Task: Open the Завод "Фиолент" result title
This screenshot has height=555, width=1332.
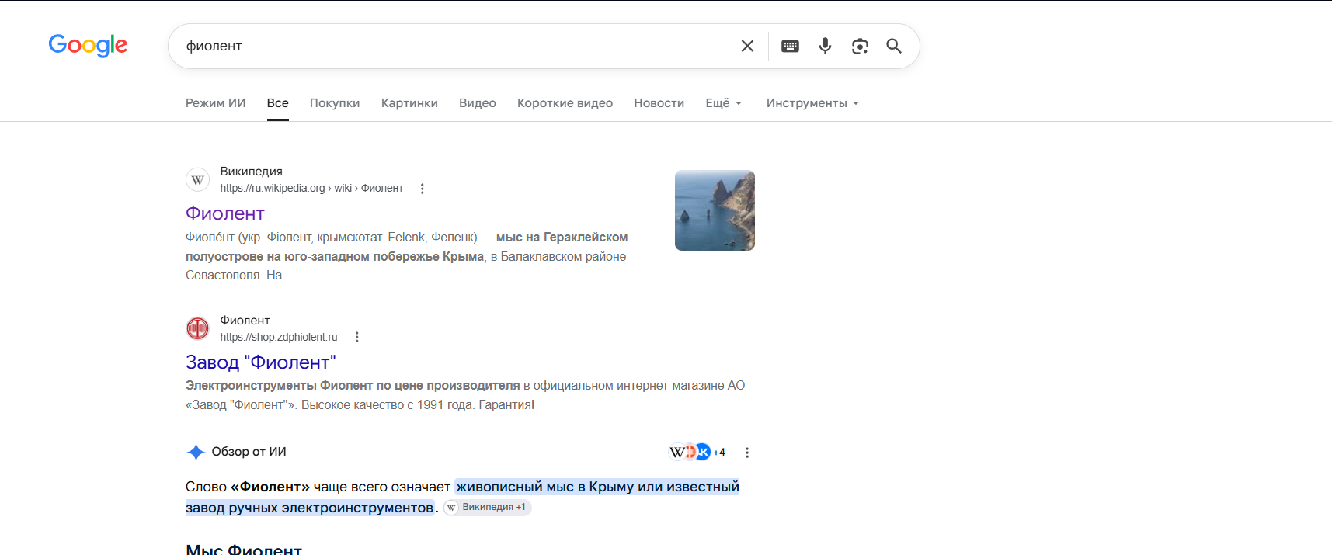Action: (261, 362)
